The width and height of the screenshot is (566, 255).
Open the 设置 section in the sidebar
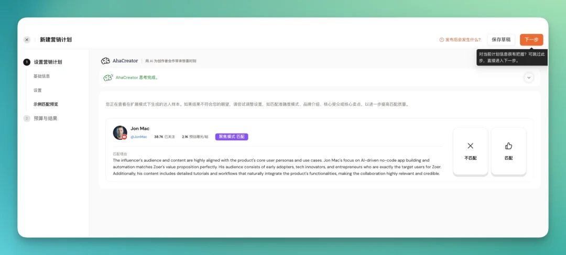coord(37,90)
